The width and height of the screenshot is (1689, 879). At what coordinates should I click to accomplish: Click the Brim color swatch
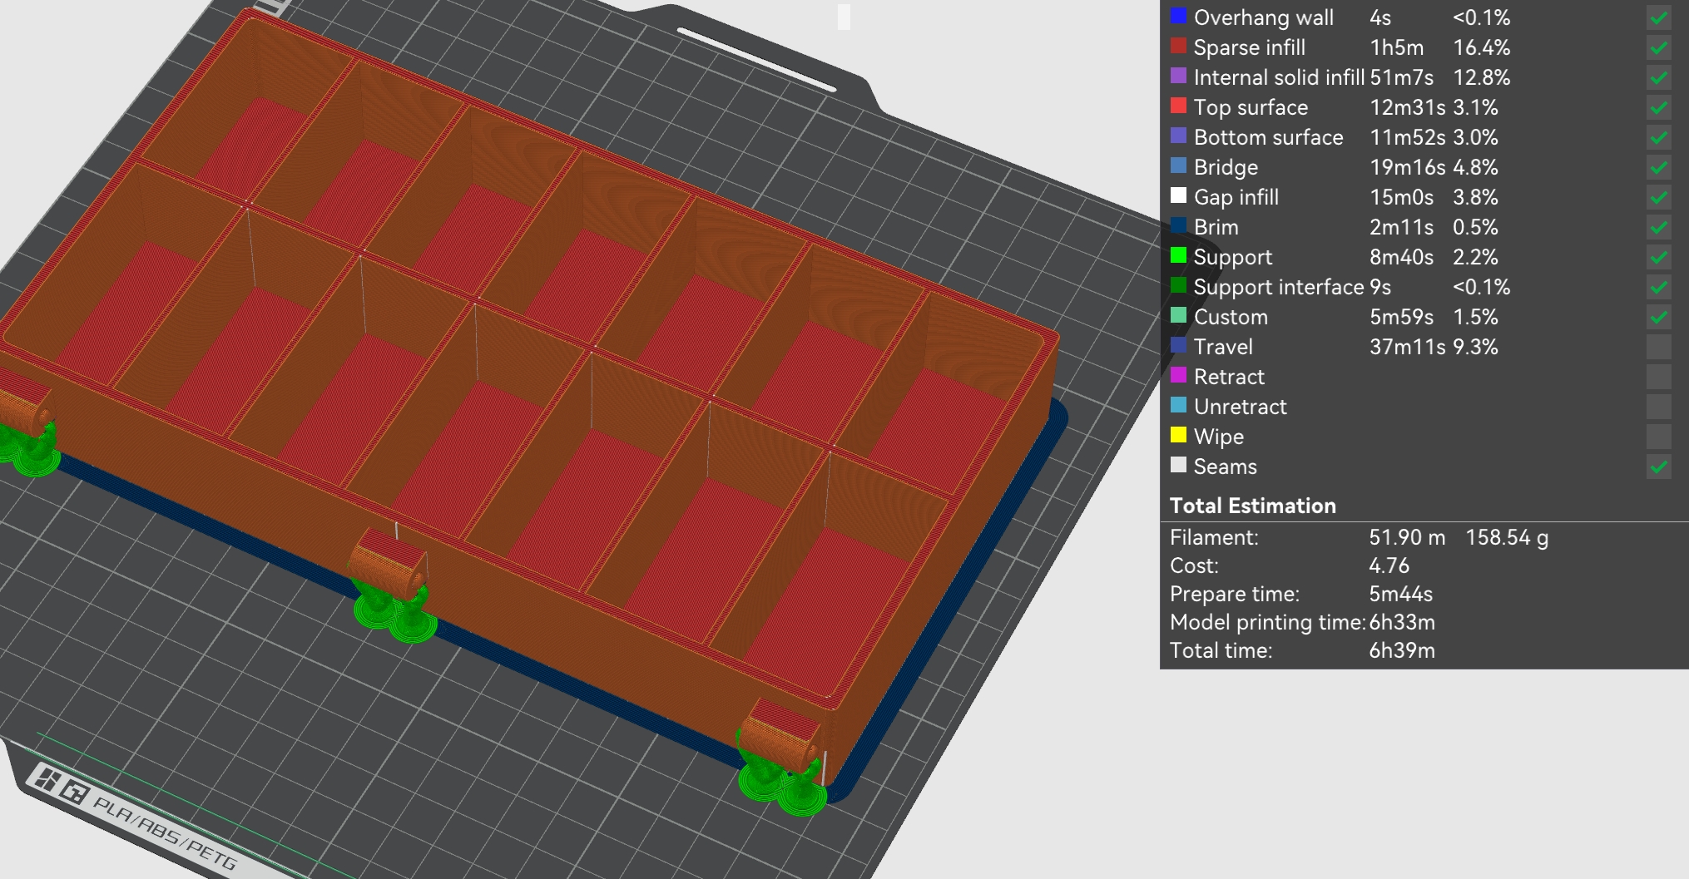click(1179, 227)
